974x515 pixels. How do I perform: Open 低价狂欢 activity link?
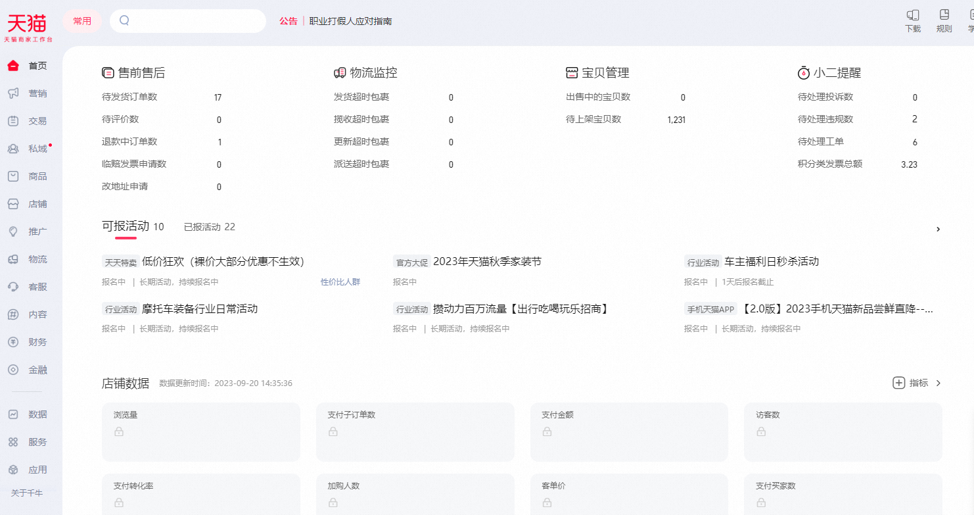pos(223,262)
